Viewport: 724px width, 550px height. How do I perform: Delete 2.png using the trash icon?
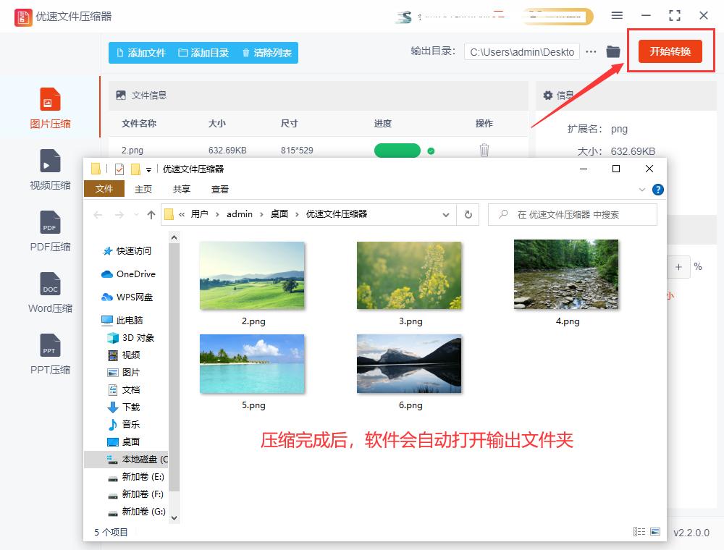point(484,150)
